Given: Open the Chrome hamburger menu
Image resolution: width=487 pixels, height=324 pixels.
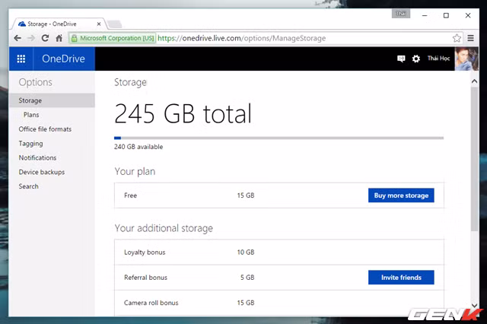Looking at the screenshot, I should (470, 38).
